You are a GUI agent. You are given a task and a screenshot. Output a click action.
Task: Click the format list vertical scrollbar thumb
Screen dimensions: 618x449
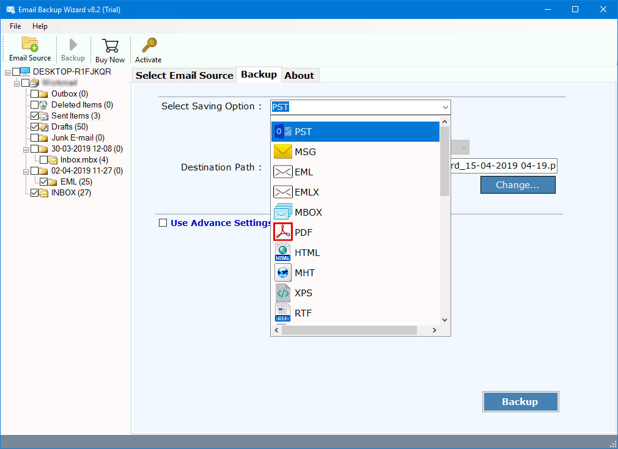click(x=444, y=161)
